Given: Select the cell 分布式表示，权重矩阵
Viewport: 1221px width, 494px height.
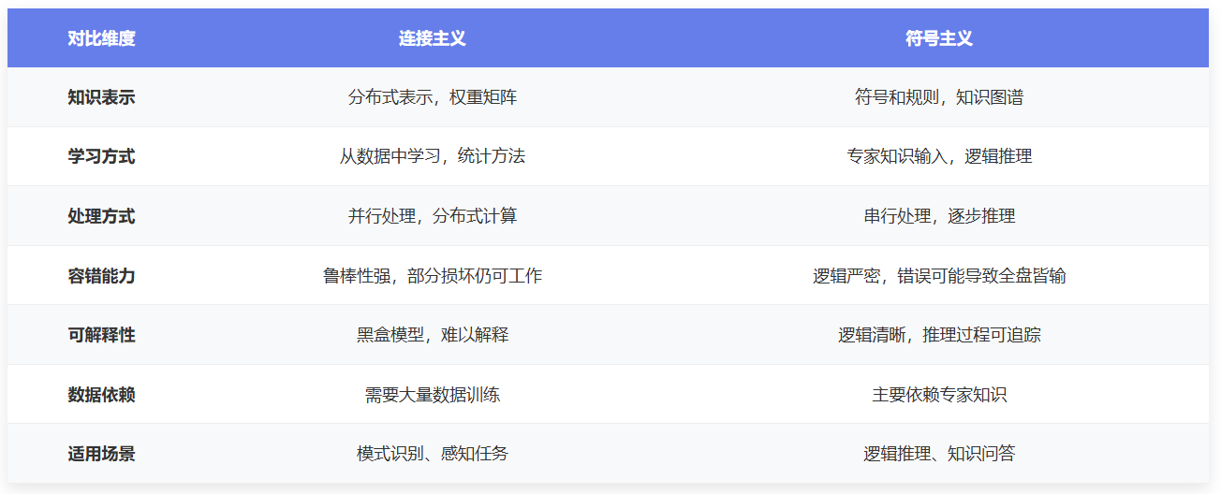Looking at the screenshot, I should (433, 97).
